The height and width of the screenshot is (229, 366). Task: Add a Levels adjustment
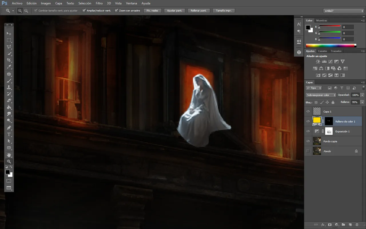point(324,61)
